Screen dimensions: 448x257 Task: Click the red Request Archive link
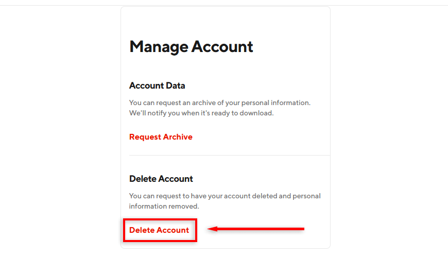pyautogui.click(x=161, y=137)
